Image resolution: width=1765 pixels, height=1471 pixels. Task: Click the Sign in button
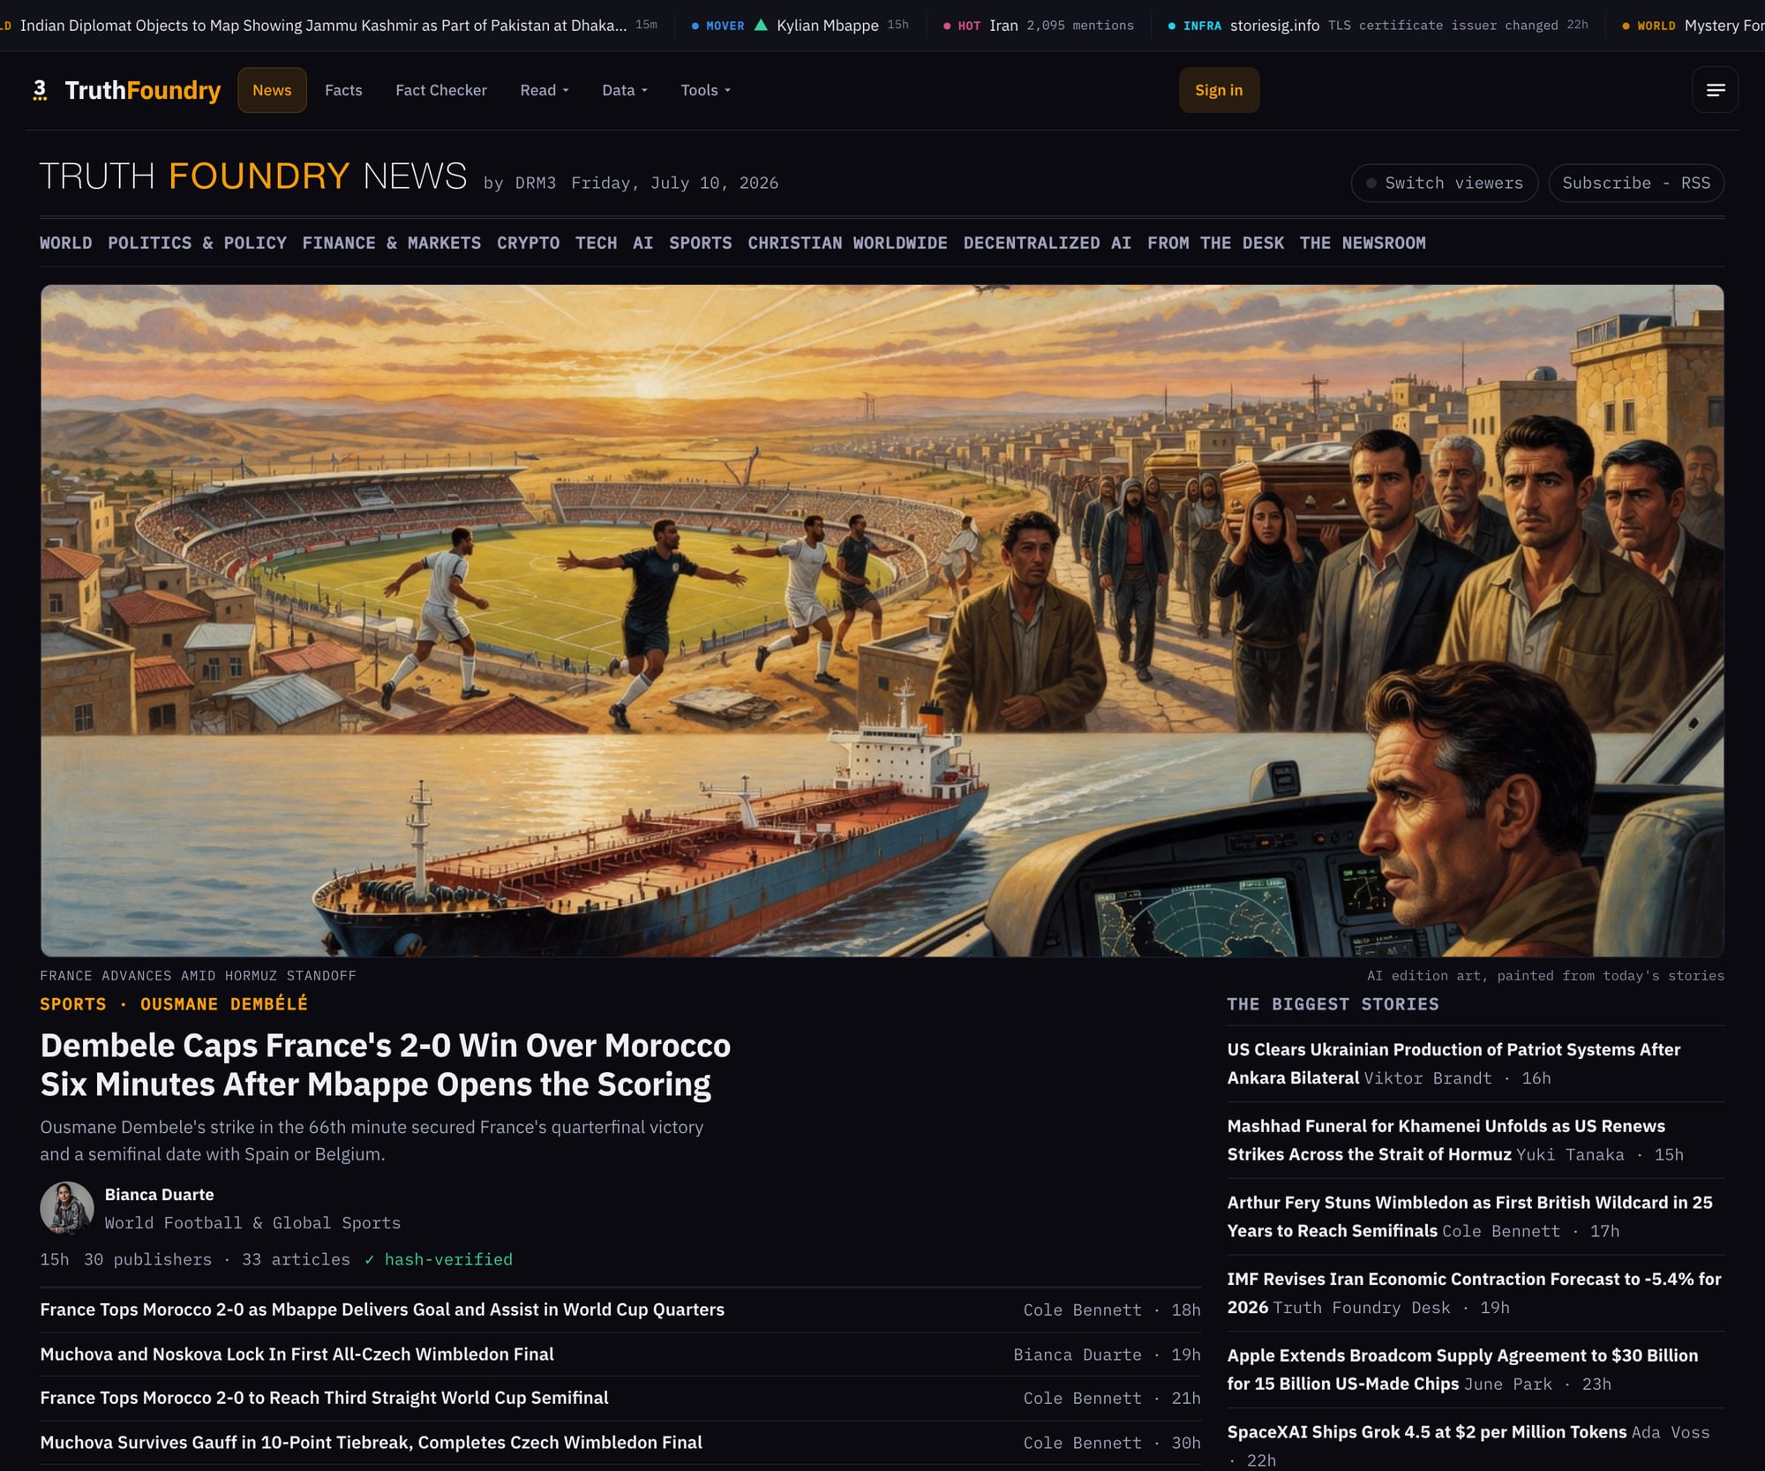click(1219, 90)
